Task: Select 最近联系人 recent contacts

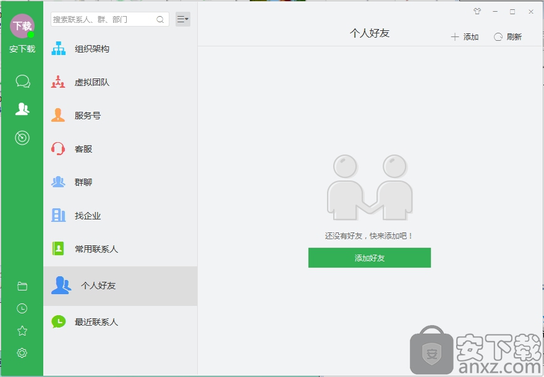Action: (x=96, y=322)
